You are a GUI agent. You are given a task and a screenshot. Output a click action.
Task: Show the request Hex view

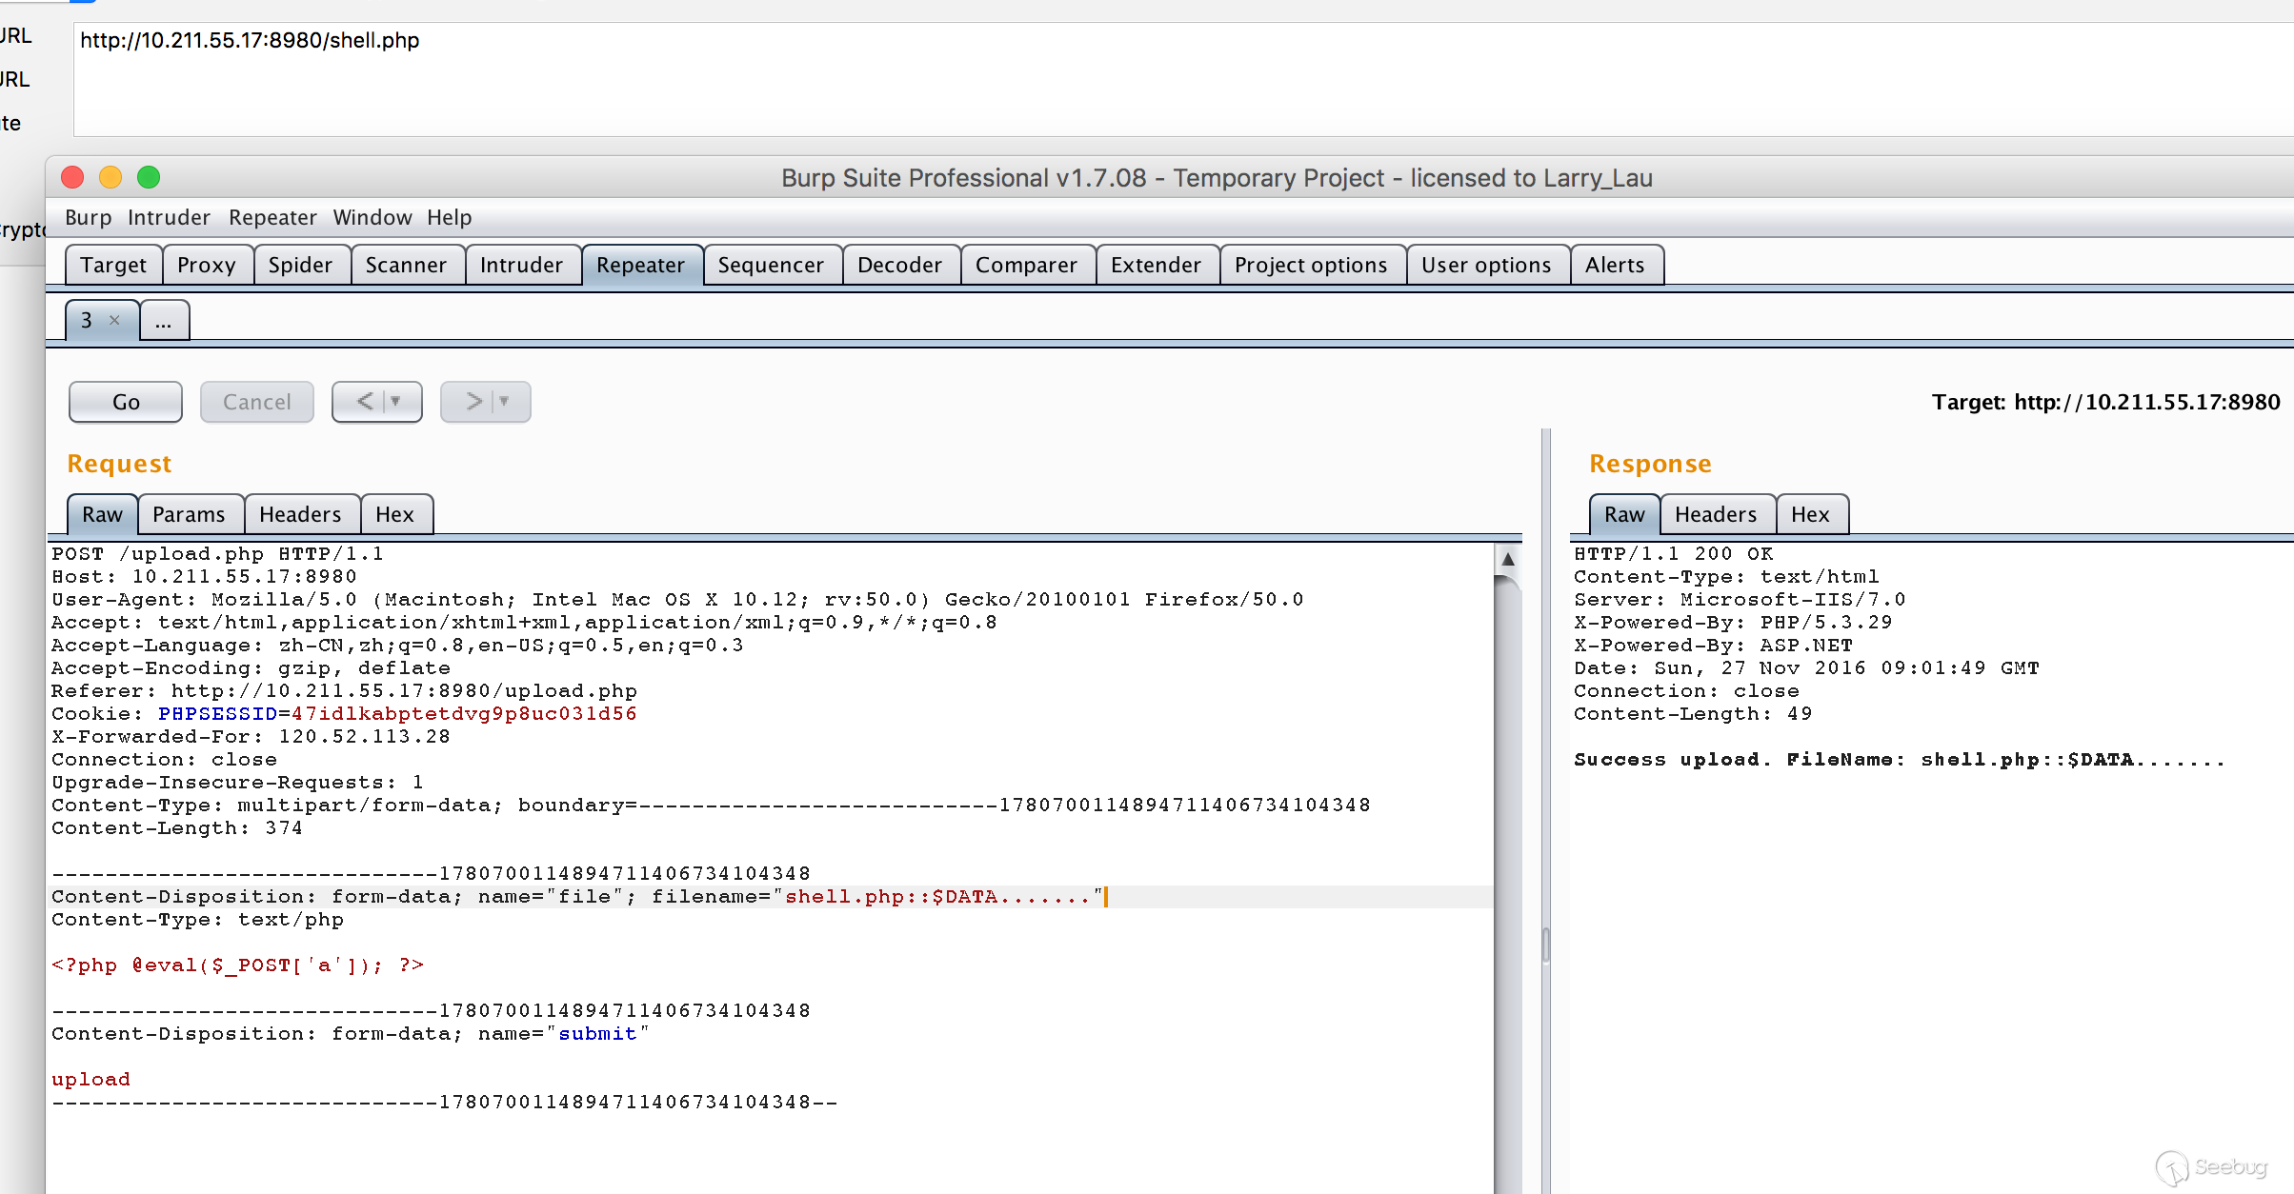(x=394, y=514)
